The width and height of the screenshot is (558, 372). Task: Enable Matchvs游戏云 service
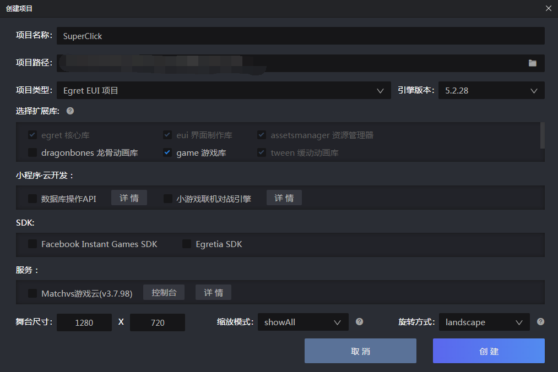[x=32, y=293]
